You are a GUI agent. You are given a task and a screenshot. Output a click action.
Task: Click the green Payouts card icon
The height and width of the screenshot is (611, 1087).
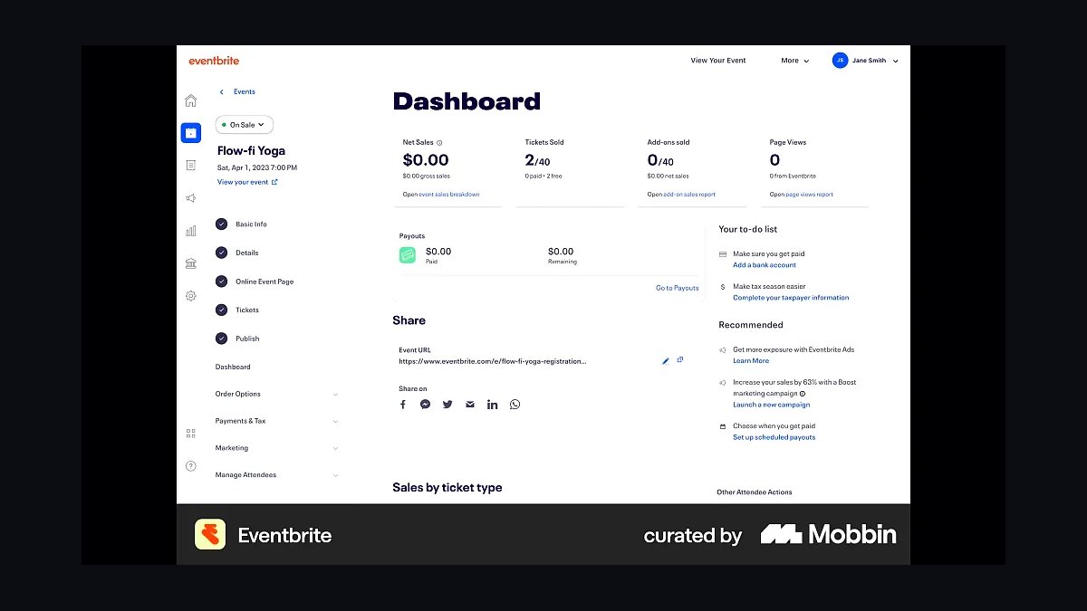tap(408, 255)
